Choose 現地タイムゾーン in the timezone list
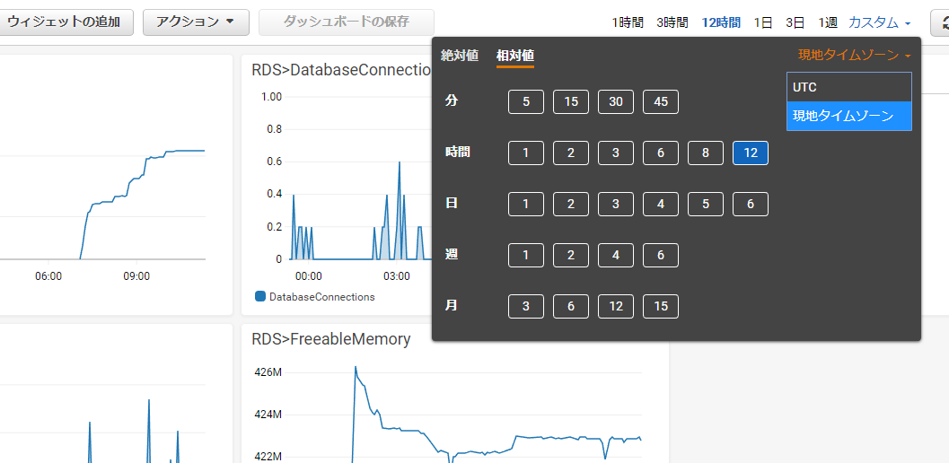 pyautogui.click(x=849, y=117)
